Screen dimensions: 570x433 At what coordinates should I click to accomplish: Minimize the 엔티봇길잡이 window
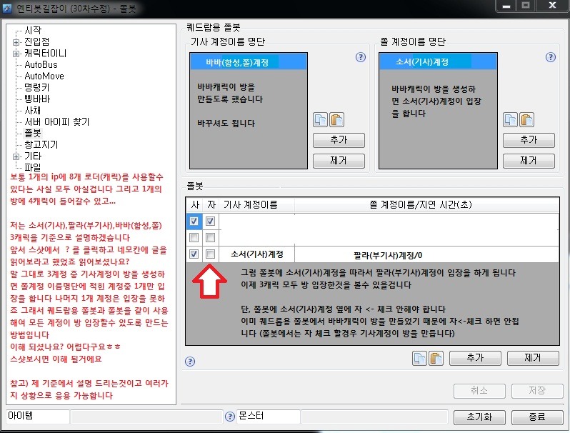click(x=506, y=6)
